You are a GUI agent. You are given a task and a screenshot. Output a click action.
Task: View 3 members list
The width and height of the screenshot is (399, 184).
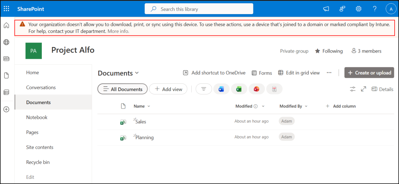(x=366, y=51)
